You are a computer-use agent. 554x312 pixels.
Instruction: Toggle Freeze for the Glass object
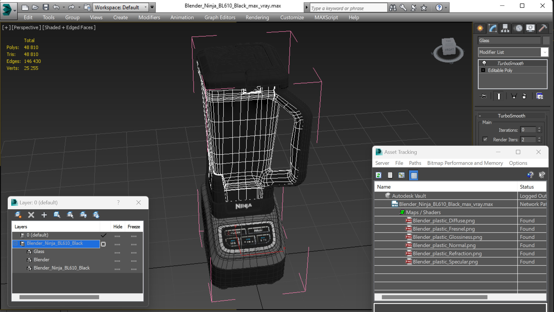tap(134, 253)
